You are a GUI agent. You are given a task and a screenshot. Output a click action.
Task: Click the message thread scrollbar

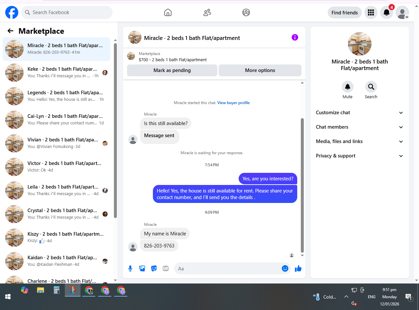point(302,185)
